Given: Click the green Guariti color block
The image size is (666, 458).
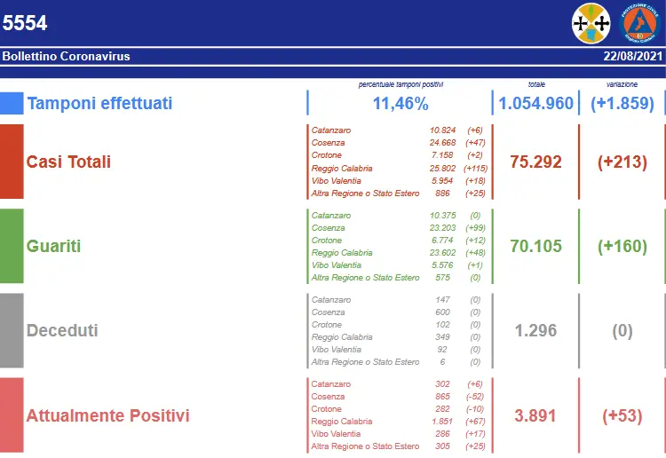Looking at the screenshot, I should [x=12, y=246].
